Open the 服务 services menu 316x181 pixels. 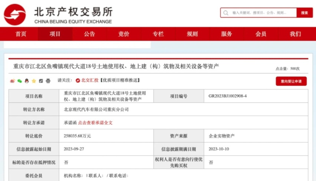click(227, 34)
